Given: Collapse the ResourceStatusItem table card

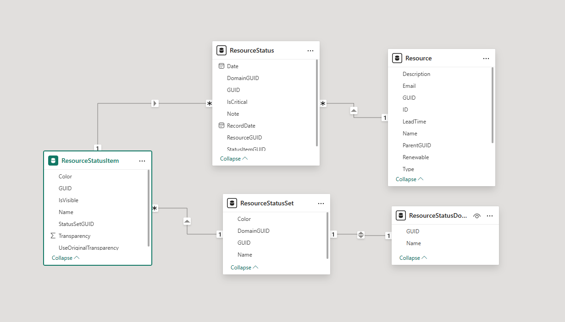Looking at the screenshot, I should click(66, 258).
